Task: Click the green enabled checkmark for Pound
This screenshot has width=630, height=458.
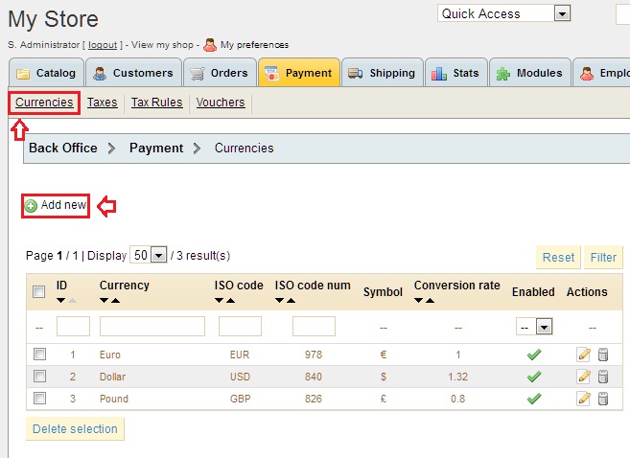Action: (534, 399)
